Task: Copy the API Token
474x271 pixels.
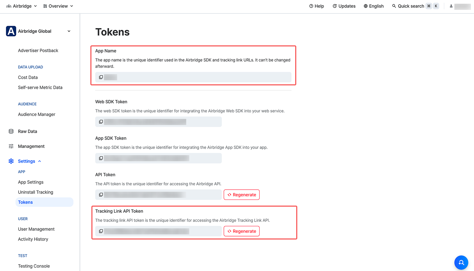Action: (101, 195)
